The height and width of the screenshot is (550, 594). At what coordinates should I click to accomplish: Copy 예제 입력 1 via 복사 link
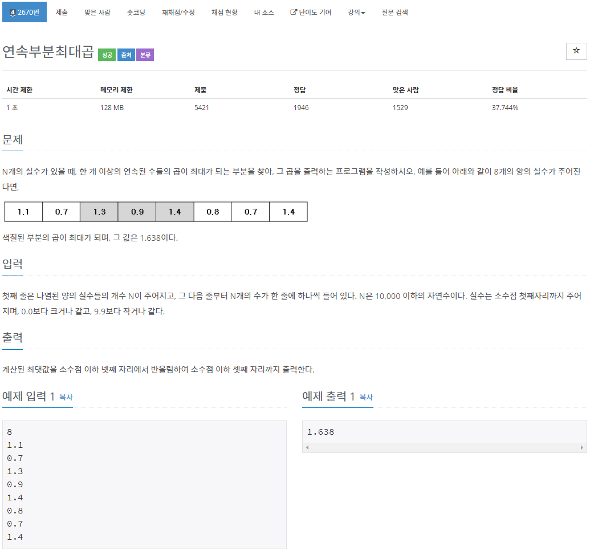coord(66,397)
